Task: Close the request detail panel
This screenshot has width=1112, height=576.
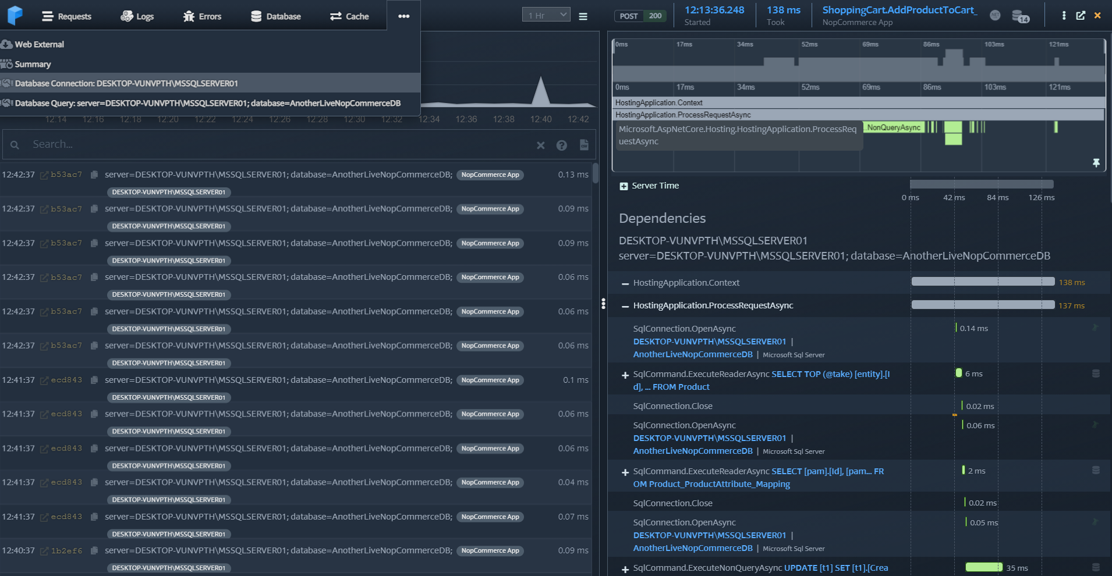Action: tap(1097, 16)
